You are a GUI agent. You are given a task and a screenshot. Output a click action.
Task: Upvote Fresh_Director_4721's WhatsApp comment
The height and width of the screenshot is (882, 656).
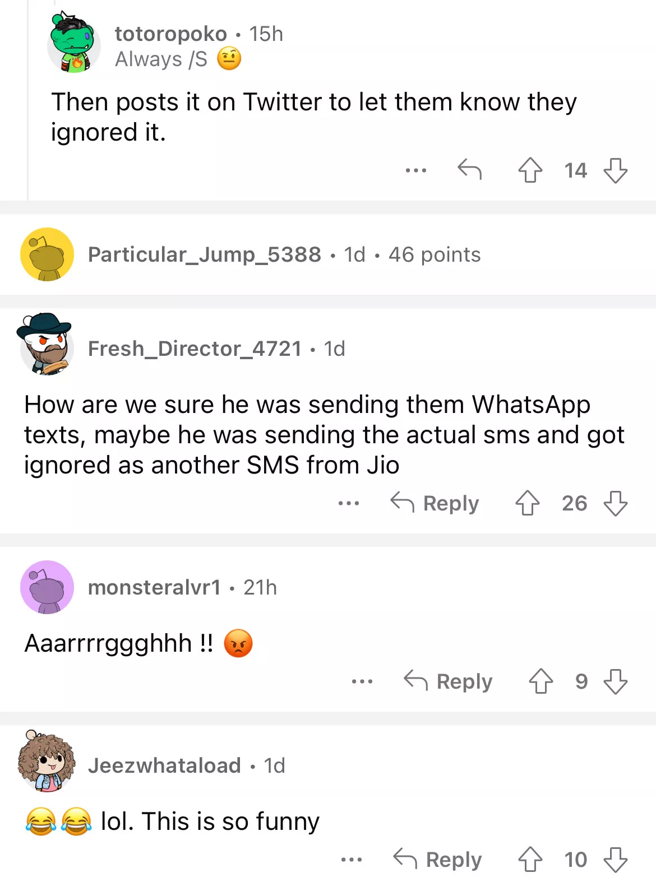click(x=527, y=503)
